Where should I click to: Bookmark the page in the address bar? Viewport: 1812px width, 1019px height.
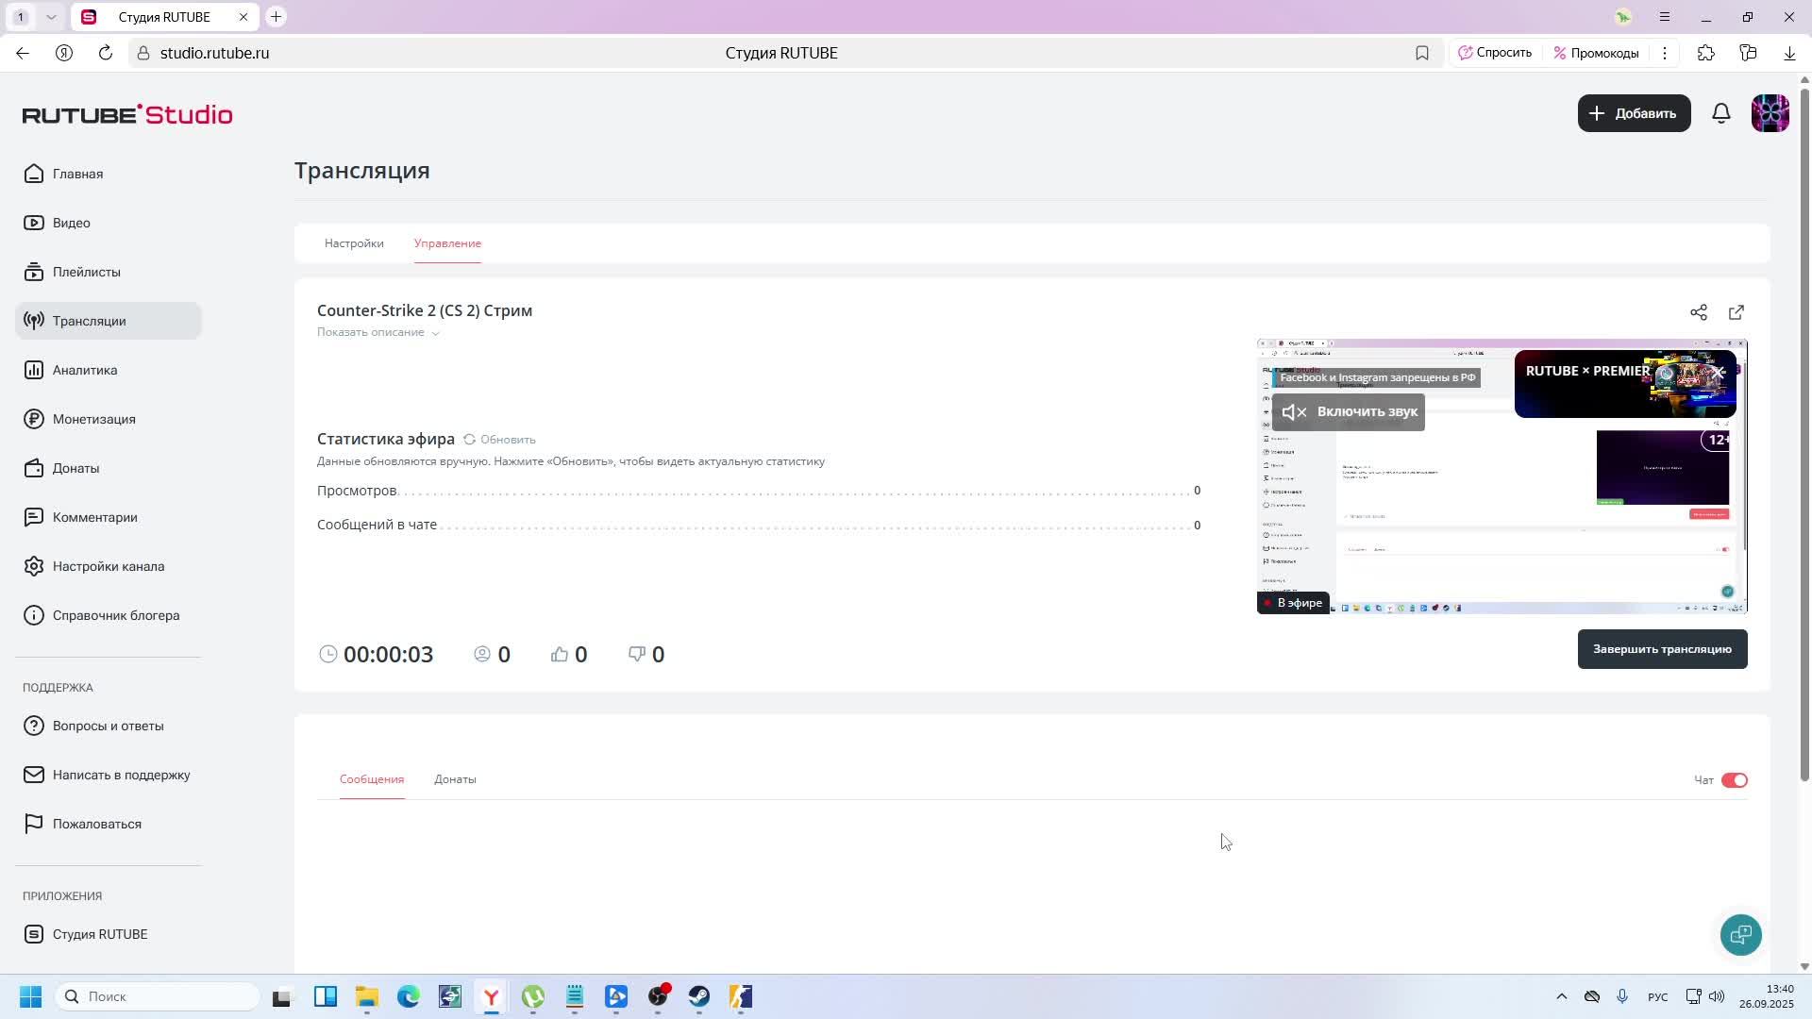coord(1422,53)
